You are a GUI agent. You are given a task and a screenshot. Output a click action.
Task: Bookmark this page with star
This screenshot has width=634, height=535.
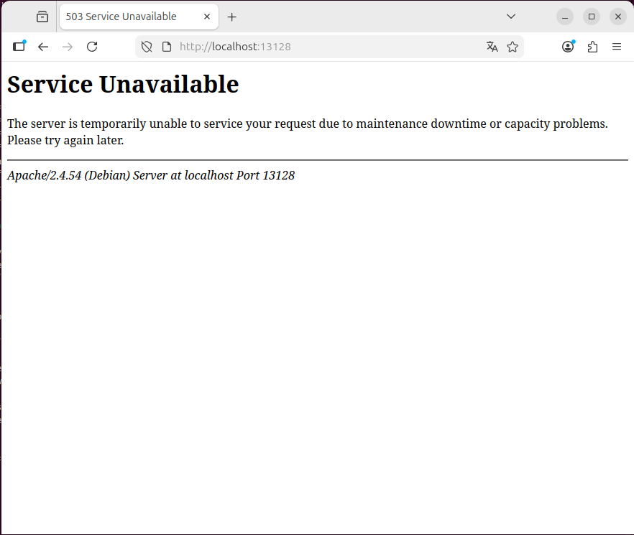513,47
